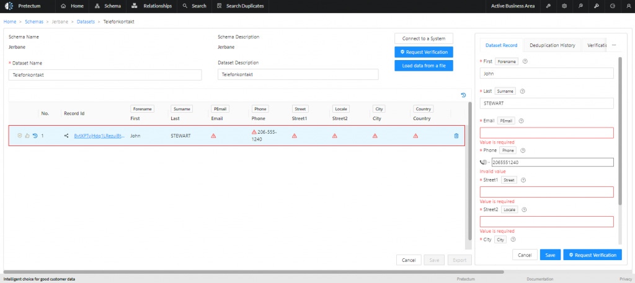The height and width of the screenshot is (283, 635).
Task: Click the shield verify icon in row 1
Action: pyautogui.click(x=19, y=136)
